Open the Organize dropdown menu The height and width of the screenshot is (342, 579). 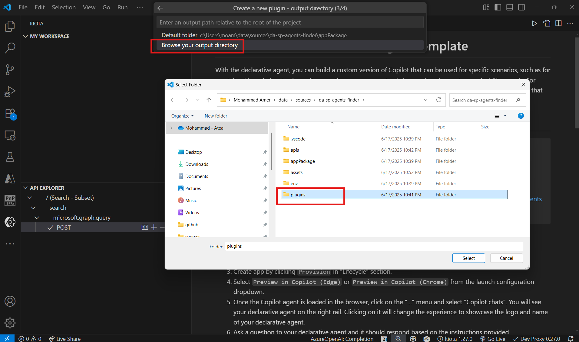182,116
